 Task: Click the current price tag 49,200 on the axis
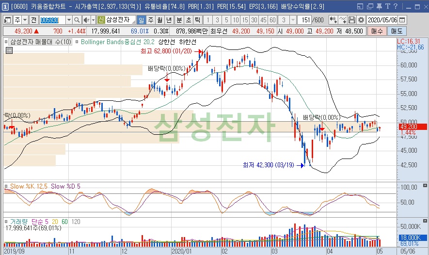tap(412, 127)
